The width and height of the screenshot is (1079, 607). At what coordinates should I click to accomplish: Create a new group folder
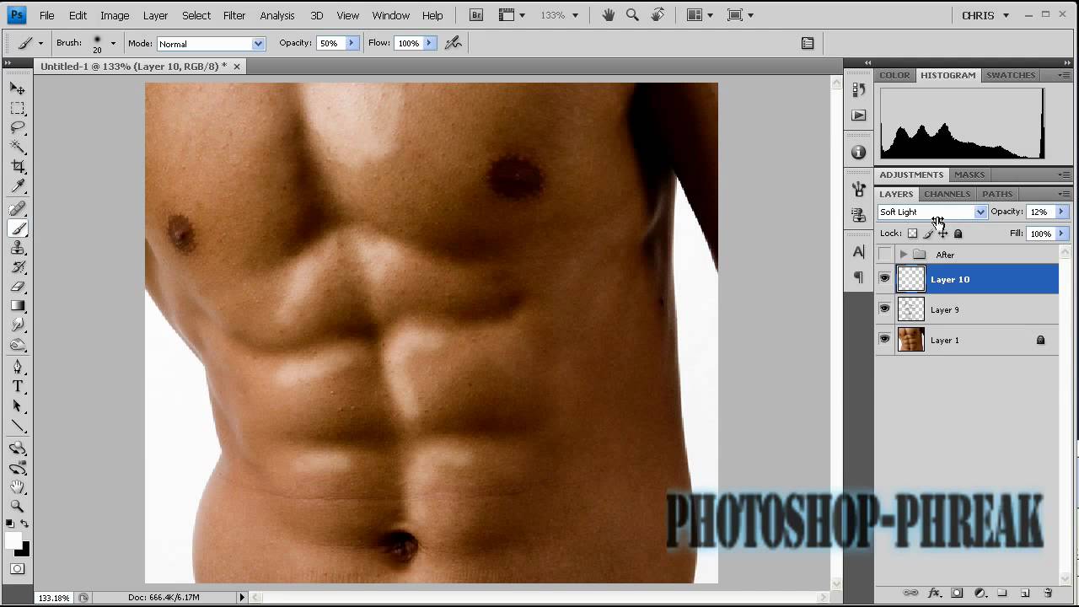tap(1002, 593)
